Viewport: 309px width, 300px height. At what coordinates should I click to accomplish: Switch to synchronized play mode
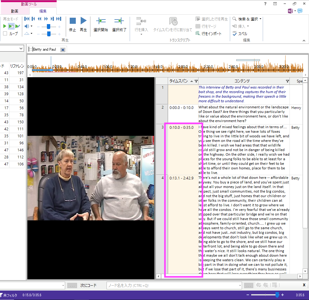[11, 26]
